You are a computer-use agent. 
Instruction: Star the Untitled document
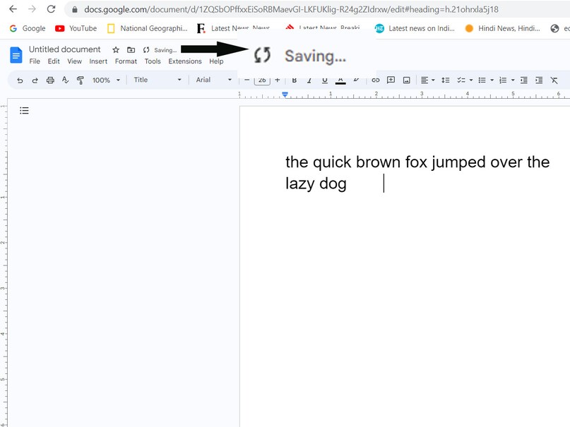coord(116,50)
